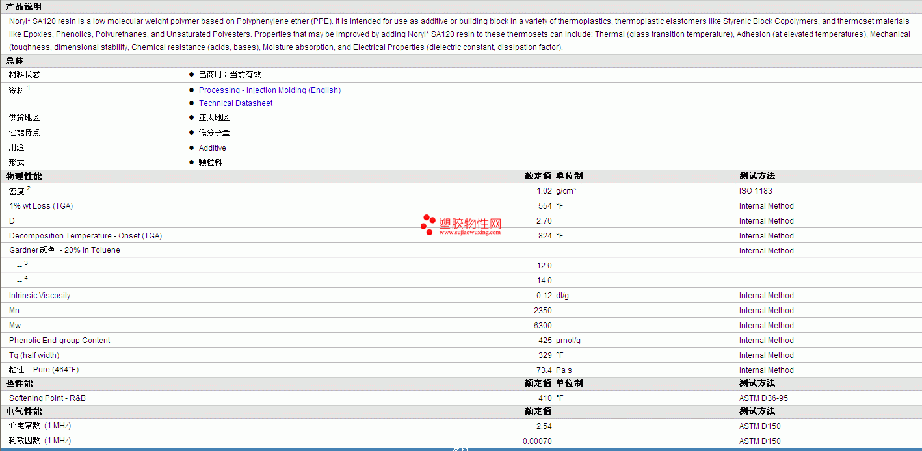Select the 耗散因数 (1 MHz) label

pyautogui.click(x=40, y=441)
